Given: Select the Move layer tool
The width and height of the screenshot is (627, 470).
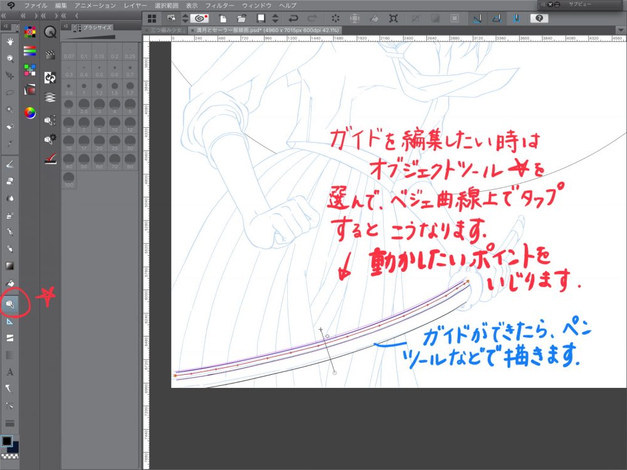Looking at the screenshot, I should [x=10, y=76].
